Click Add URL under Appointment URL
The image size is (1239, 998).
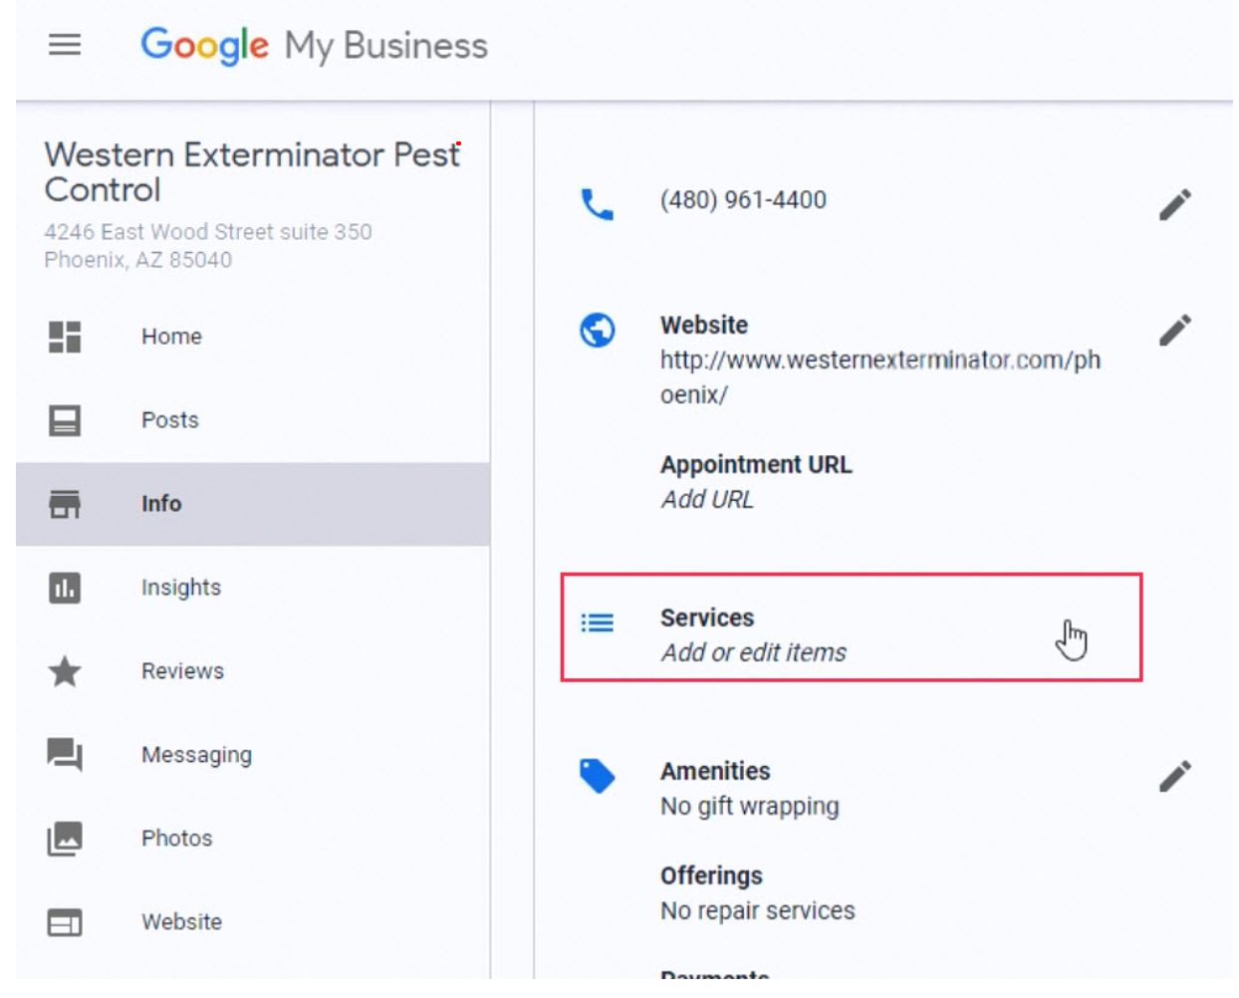(x=707, y=499)
